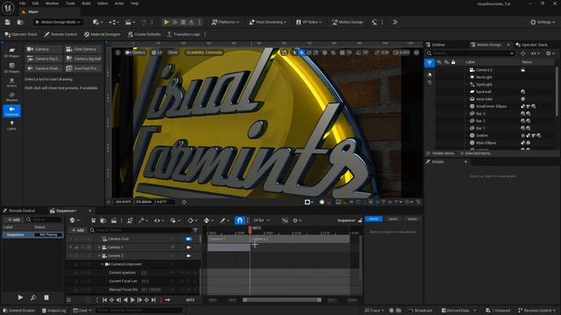
Task: Open the Sequencer curve editor icon
Action: [284, 220]
